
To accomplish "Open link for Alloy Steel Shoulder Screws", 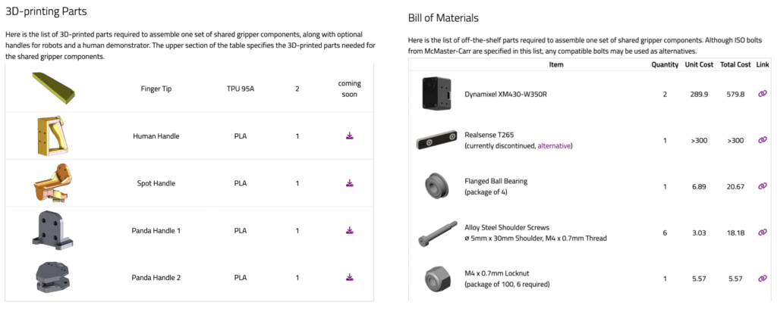I will (762, 232).
